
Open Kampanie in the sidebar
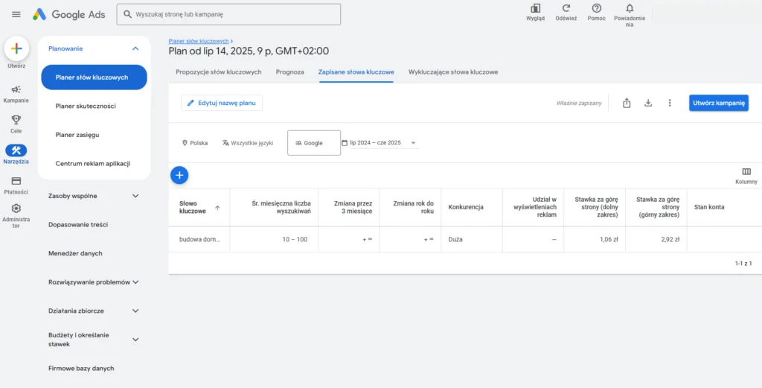(16, 95)
